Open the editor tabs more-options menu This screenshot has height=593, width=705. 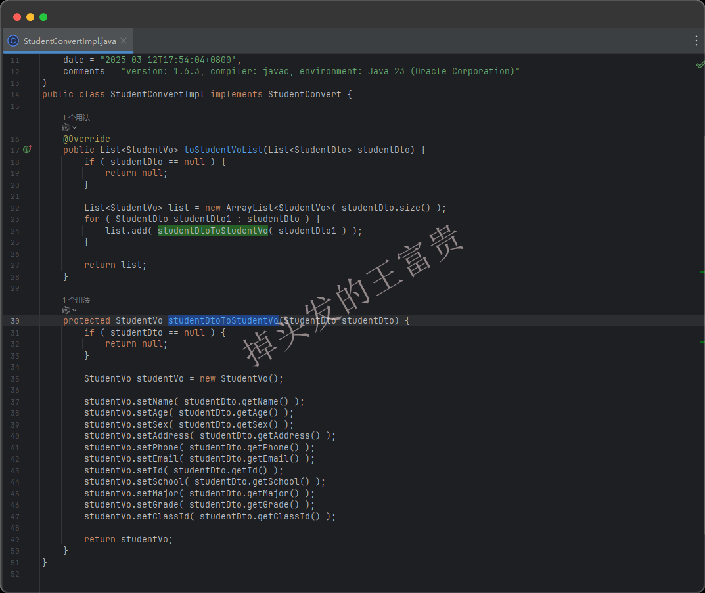696,41
